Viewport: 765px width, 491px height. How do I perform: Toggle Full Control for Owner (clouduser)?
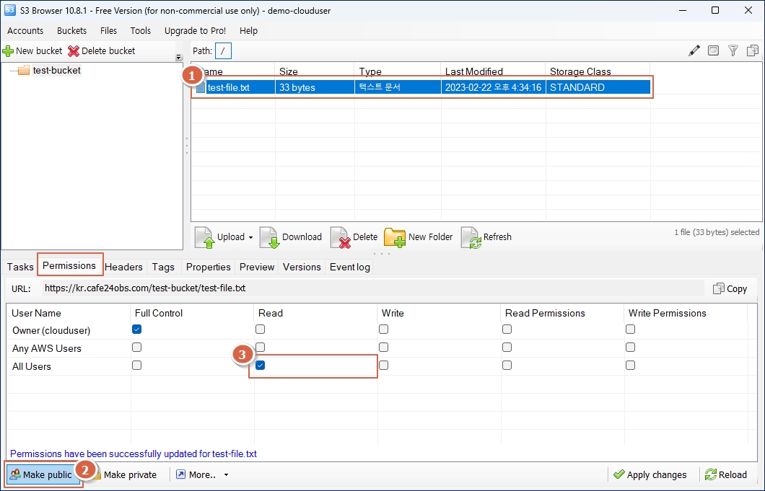[x=137, y=329]
